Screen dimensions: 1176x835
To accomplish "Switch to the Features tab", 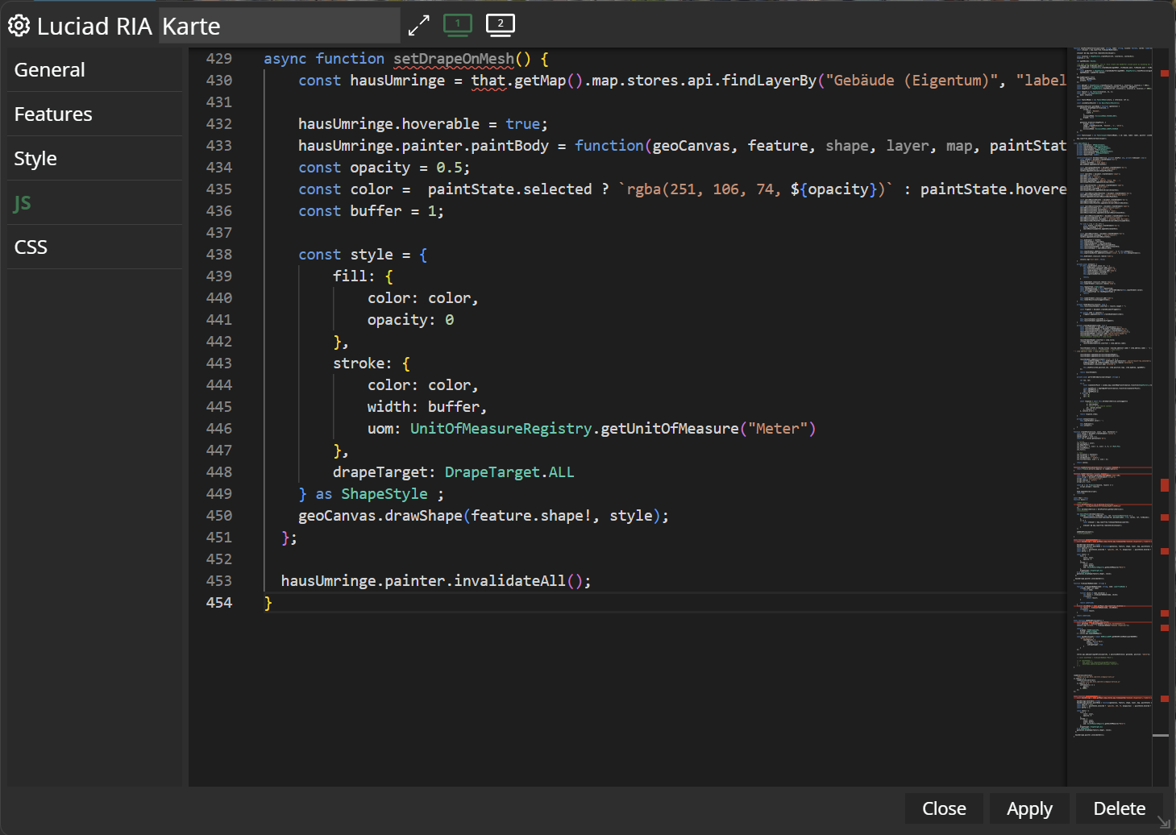I will pyautogui.click(x=53, y=114).
